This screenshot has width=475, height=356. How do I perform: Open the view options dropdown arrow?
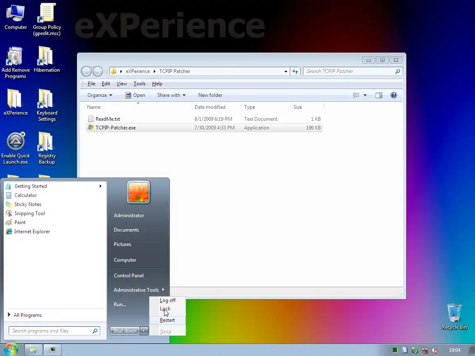click(x=365, y=95)
